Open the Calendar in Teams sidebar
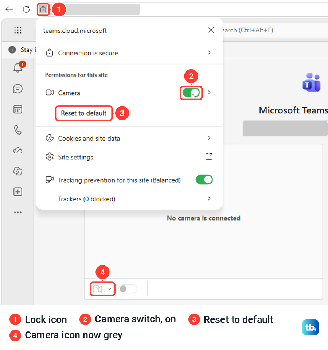This screenshot has height=350, width=328. (x=18, y=109)
